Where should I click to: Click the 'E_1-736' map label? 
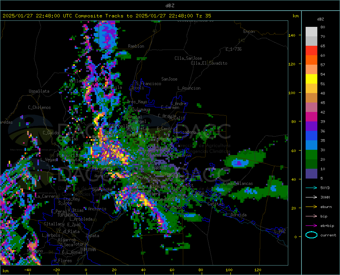(x=233, y=49)
